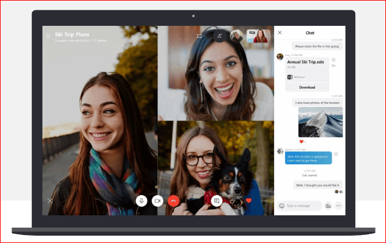The height and width of the screenshot is (243, 386).
Task: Select video tile of woman with dog
Action: [x=216, y=168]
